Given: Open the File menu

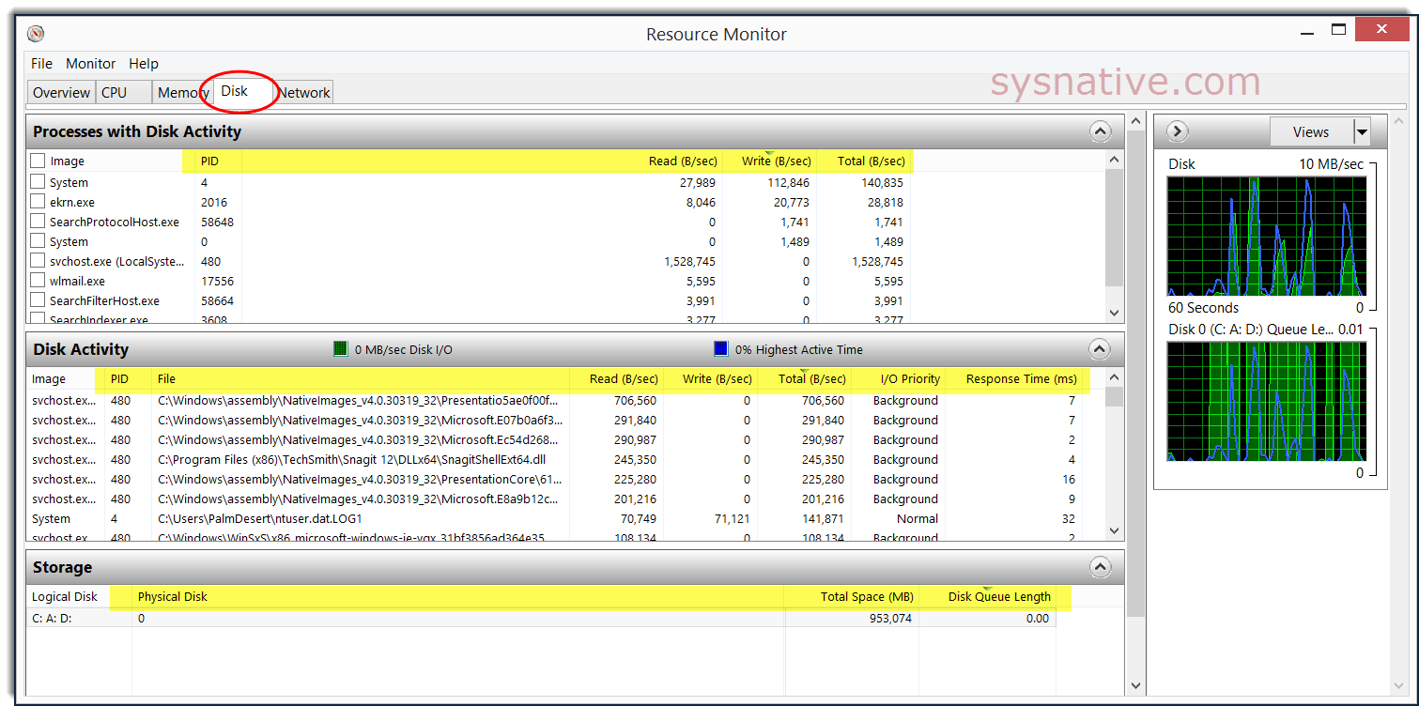Looking at the screenshot, I should tap(41, 64).
